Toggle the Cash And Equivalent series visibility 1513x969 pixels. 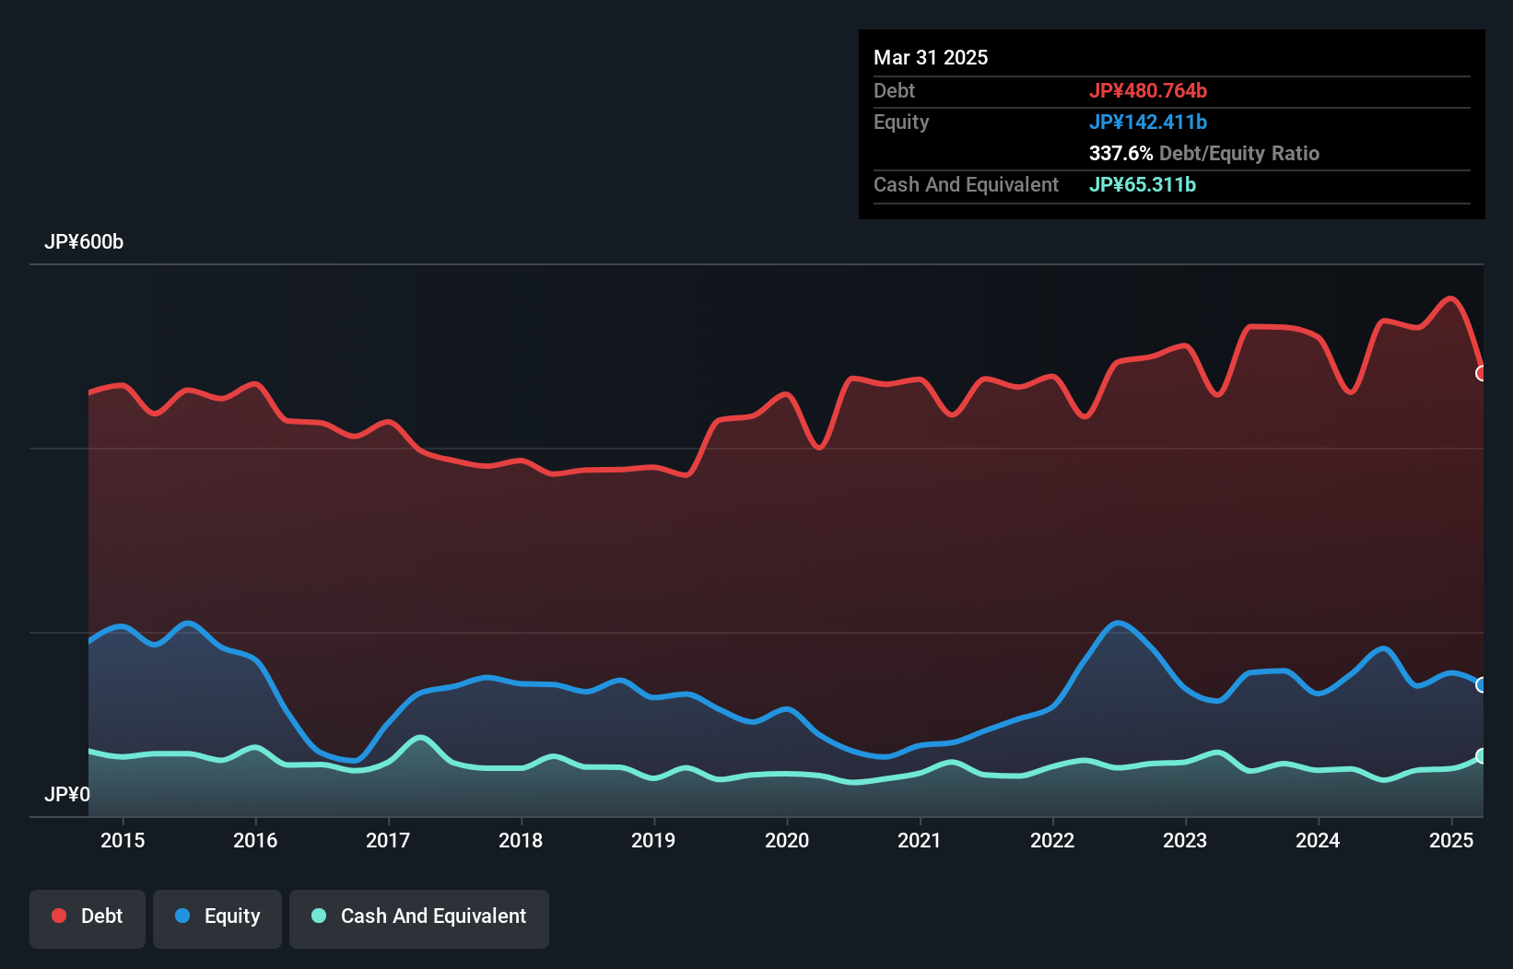pyautogui.click(x=419, y=916)
